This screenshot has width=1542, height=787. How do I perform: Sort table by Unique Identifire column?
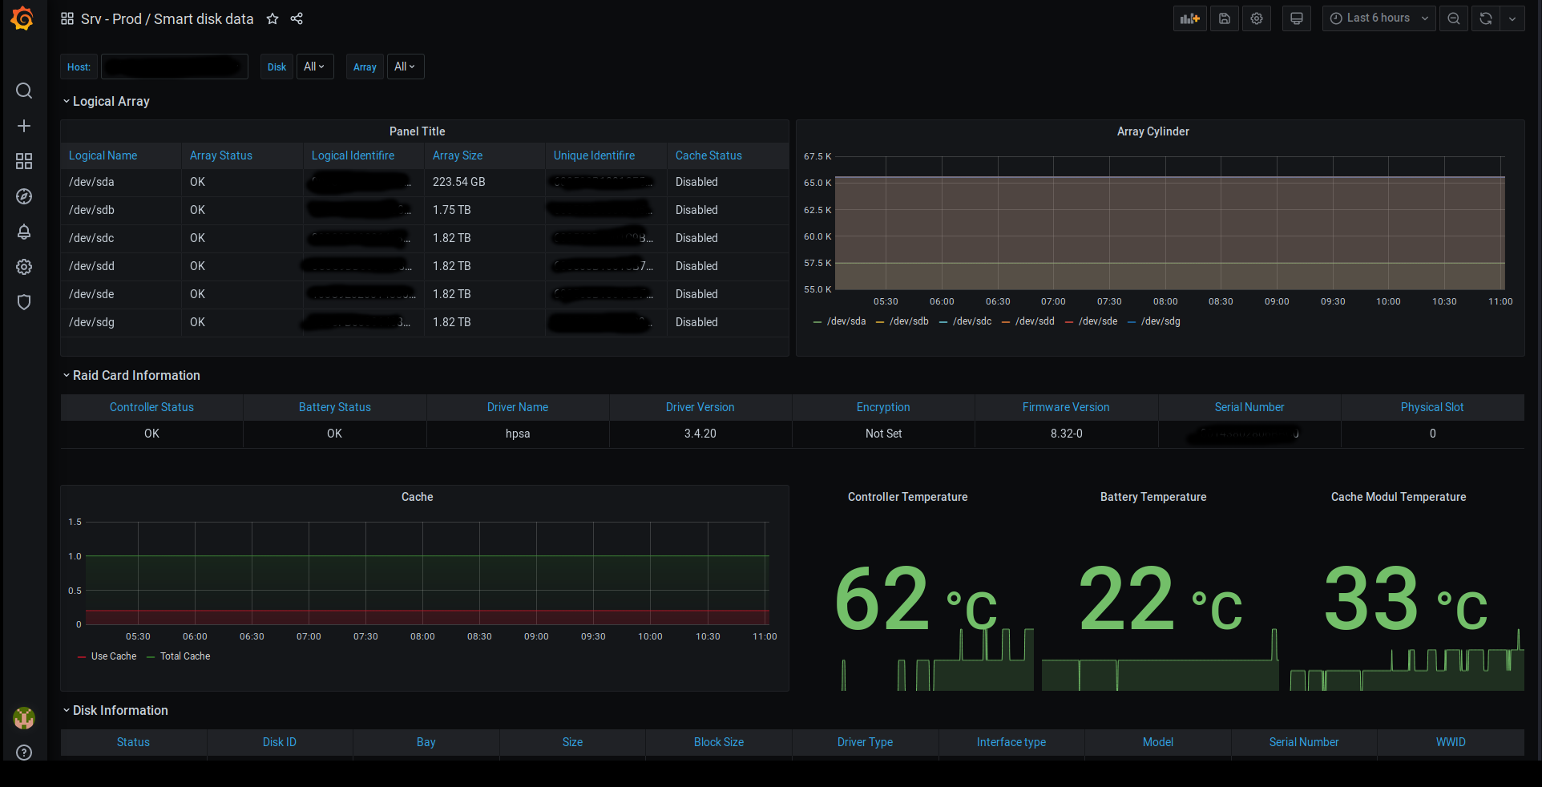pos(594,155)
